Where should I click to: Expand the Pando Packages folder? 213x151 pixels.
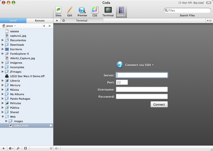(x=3, y=99)
